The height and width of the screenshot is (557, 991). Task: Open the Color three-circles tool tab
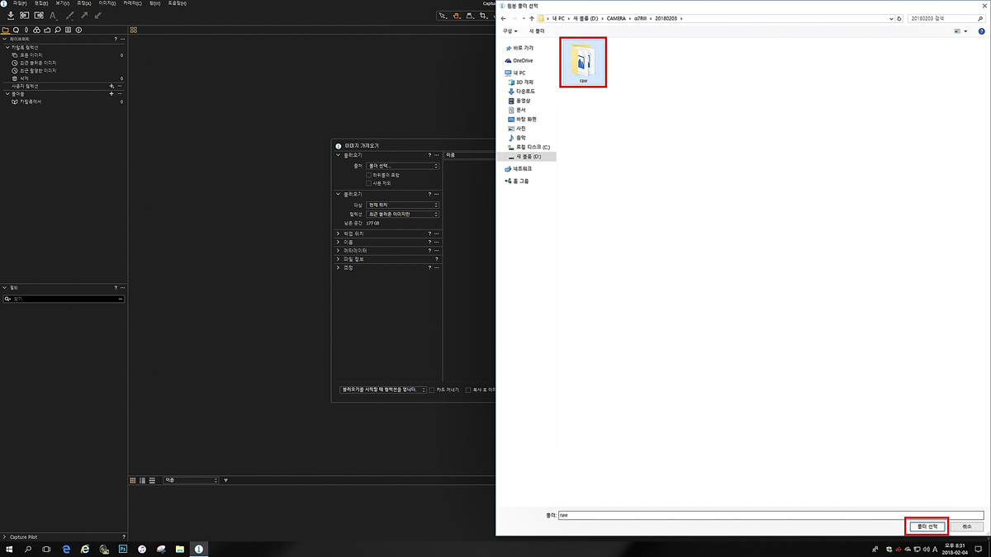pyautogui.click(x=37, y=30)
